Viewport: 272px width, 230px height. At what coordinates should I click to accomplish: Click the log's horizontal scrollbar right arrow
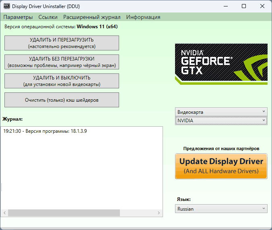pyautogui.click(x=159, y=213)
